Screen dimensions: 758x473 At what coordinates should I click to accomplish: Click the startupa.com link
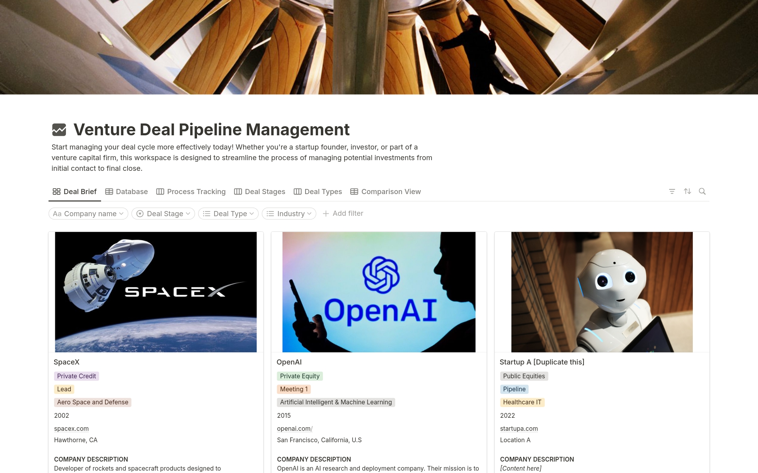point(519,428)
